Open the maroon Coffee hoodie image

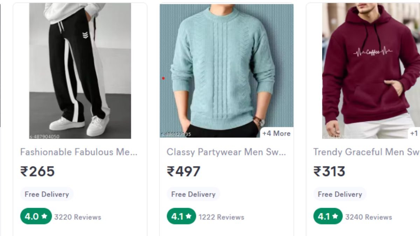371,71
